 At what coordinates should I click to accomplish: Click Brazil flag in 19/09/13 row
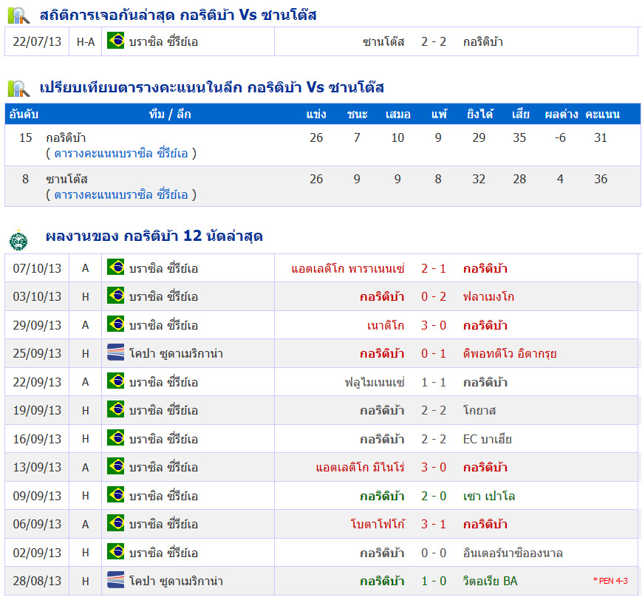pyautogui.click(x=115, y=409)
